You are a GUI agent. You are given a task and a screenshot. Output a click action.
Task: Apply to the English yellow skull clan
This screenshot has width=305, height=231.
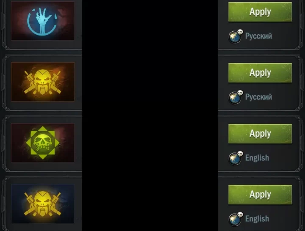coord(260,195)
